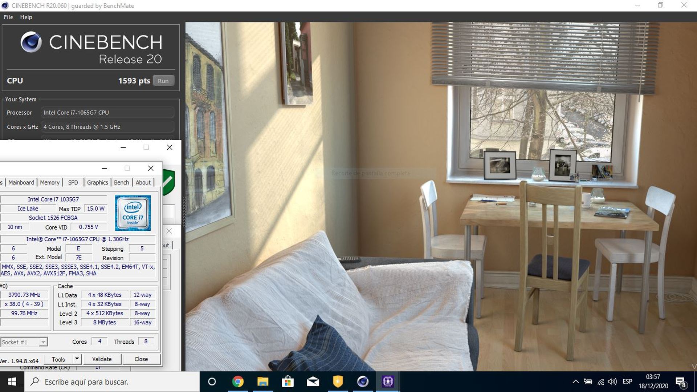The image size is (697, 392).
Task: Run the Cinebench CPU benchmark
Action: 163,81
